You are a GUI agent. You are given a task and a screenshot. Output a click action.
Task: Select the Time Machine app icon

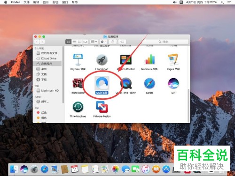point(78,107)
